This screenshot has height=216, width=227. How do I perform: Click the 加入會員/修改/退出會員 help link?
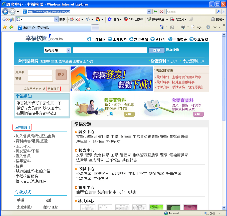(x=35, y=136)
